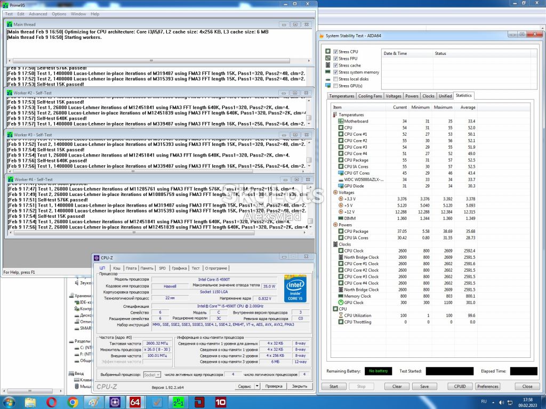
Task: Open the Advanced menu in Prime95
Action: click(x=38, y=14)
